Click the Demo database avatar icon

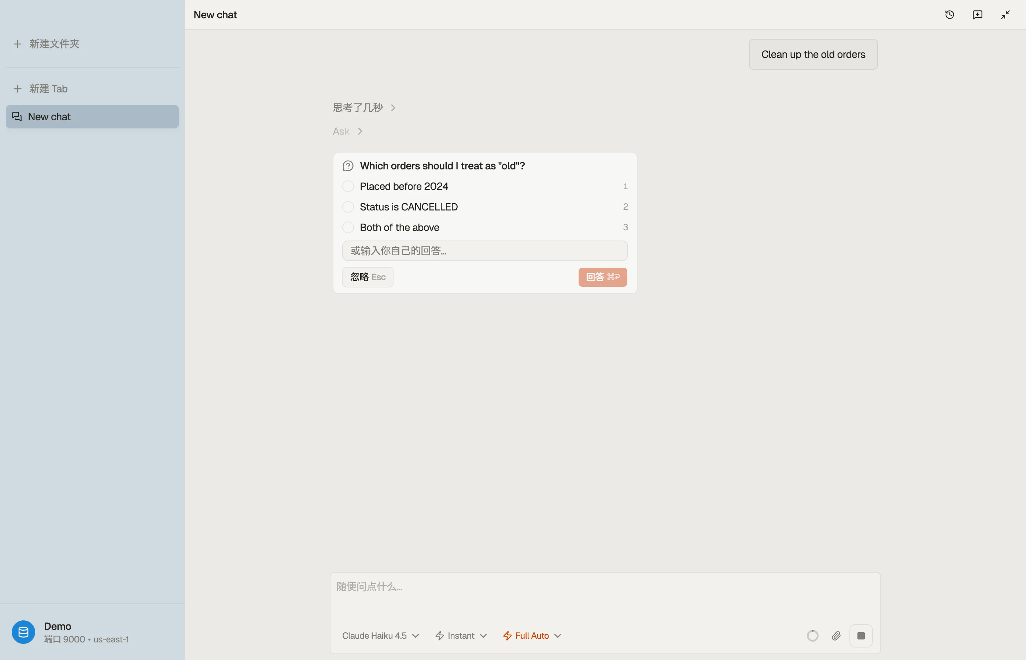click(23, 632)
